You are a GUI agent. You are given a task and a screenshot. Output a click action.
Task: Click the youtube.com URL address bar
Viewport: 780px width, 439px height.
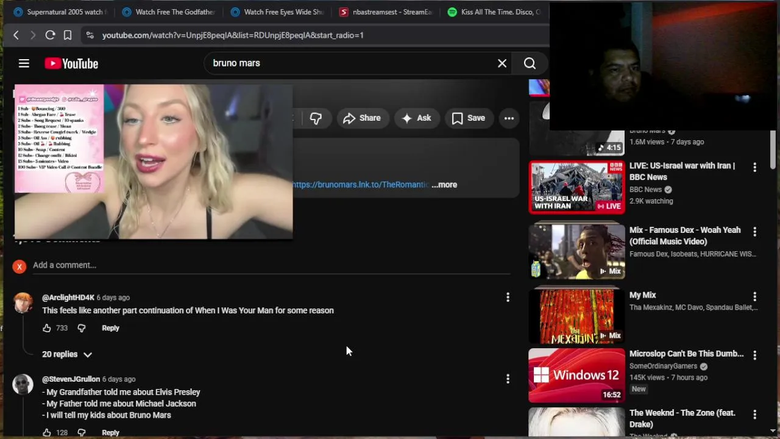coord(233,35)
